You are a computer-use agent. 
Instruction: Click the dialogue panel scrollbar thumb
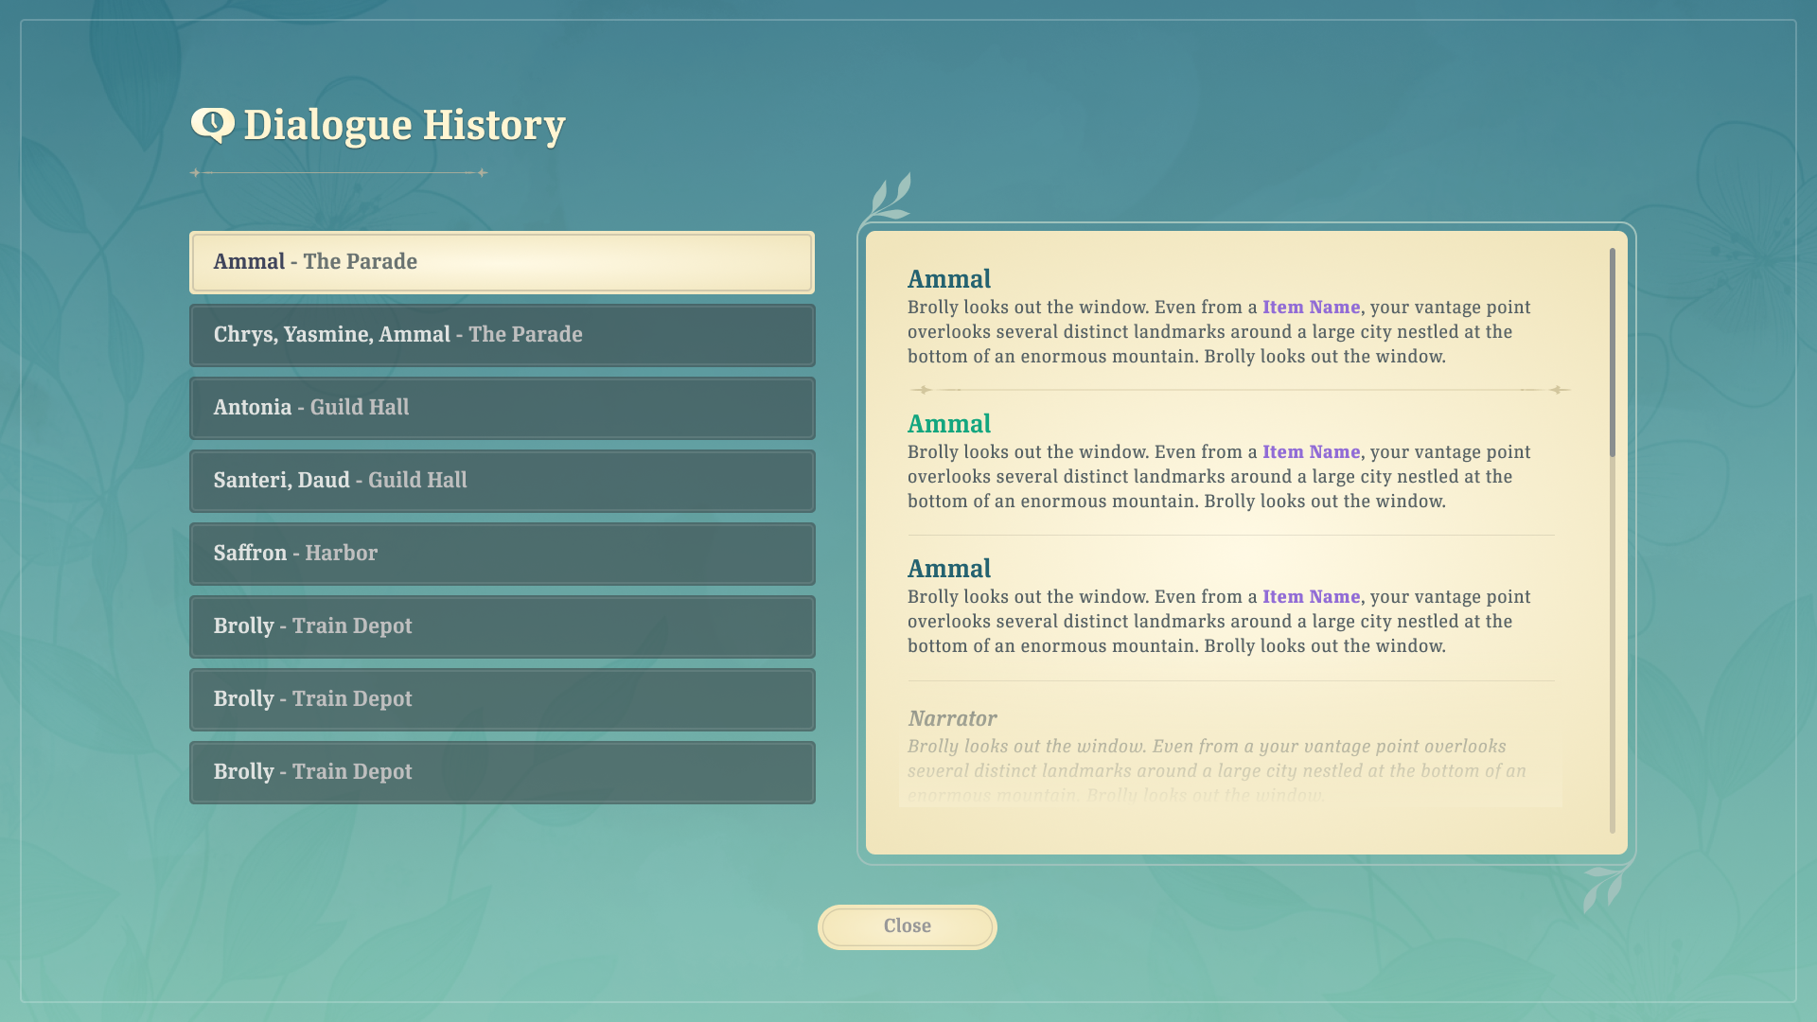point(1613,352)
